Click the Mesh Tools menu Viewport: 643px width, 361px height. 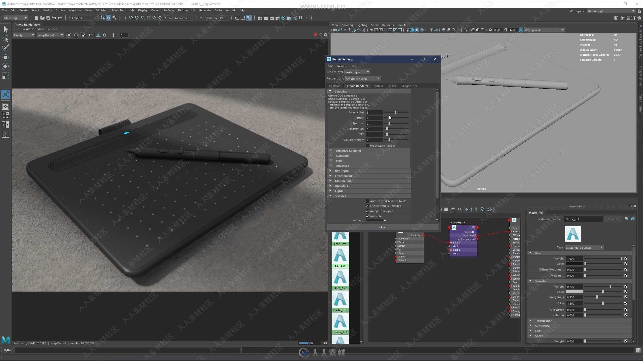(119, 10)
